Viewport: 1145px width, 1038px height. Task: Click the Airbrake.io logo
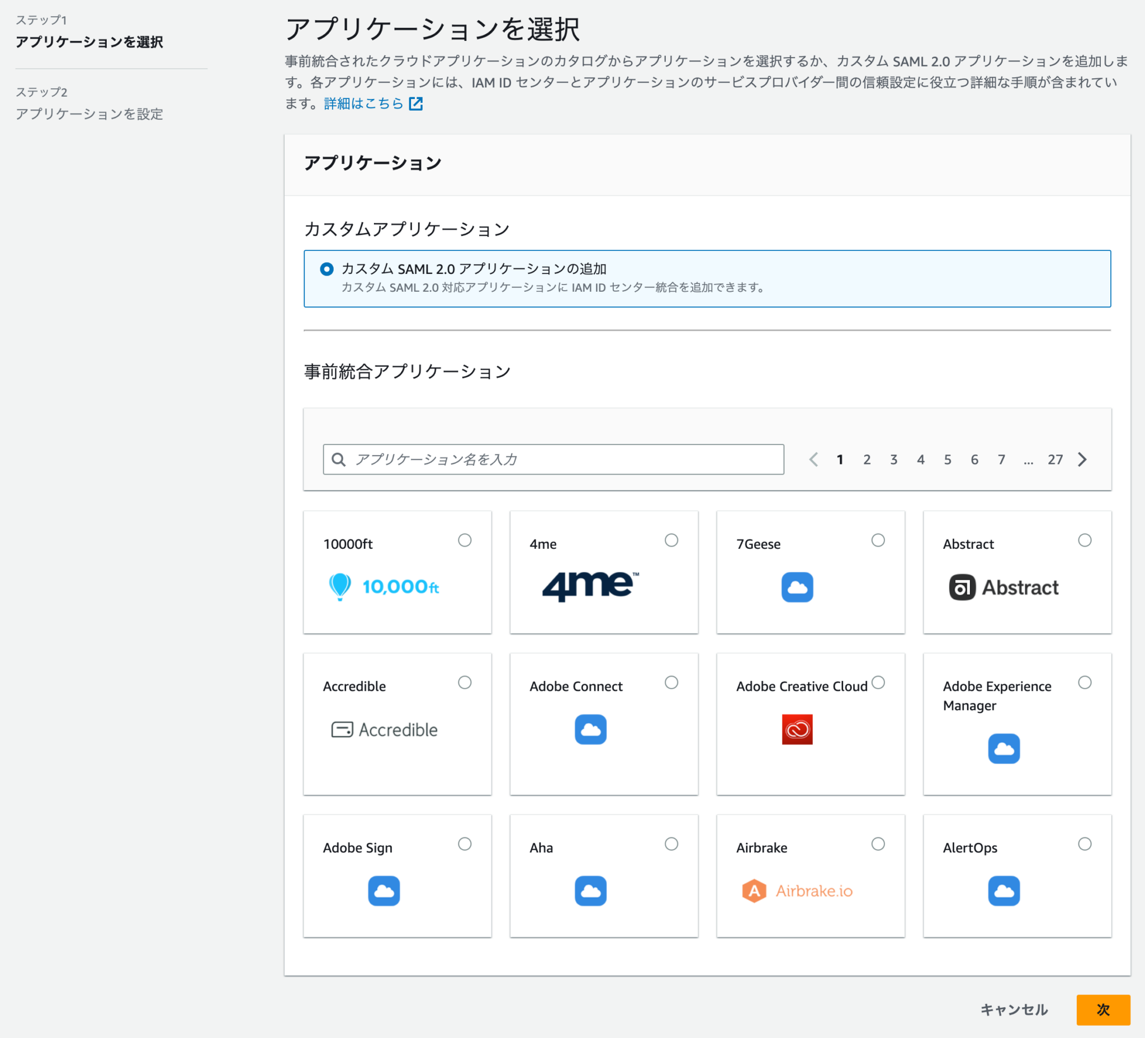pos(797,890)
